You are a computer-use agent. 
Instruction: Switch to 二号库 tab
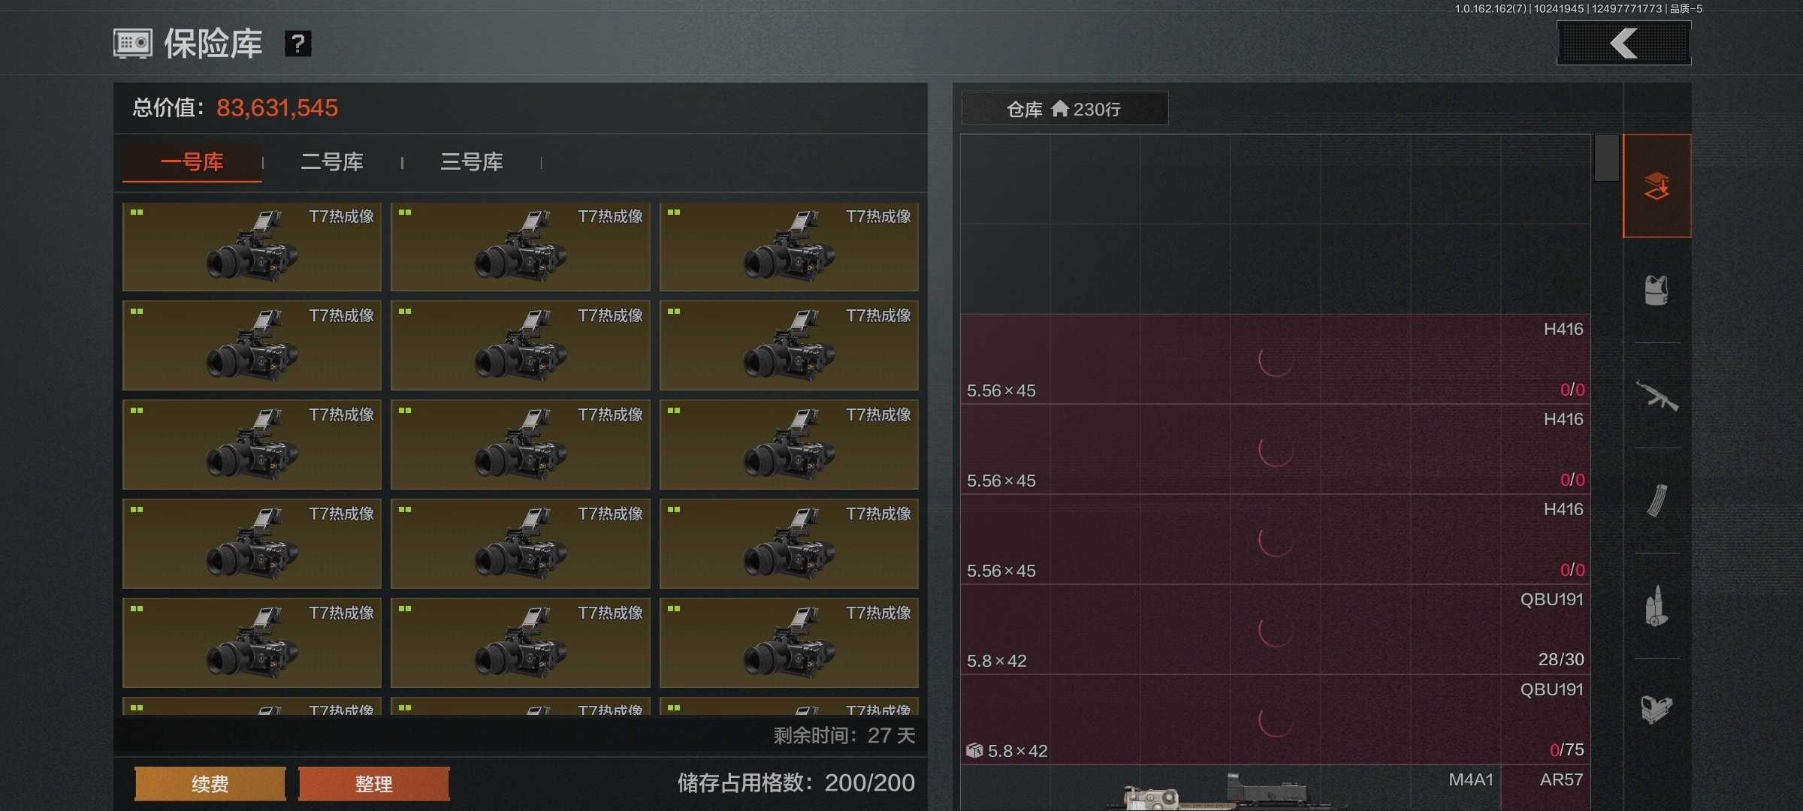tap(332, 161)
